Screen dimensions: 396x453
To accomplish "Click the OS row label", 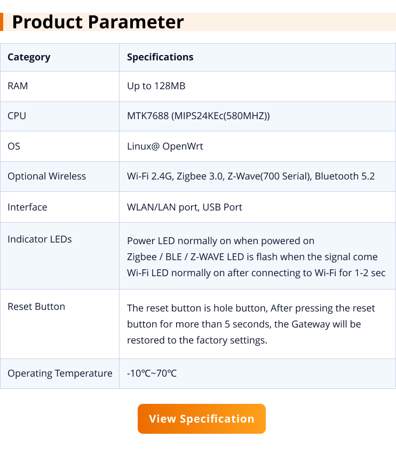I will click(x=14, y=146).
